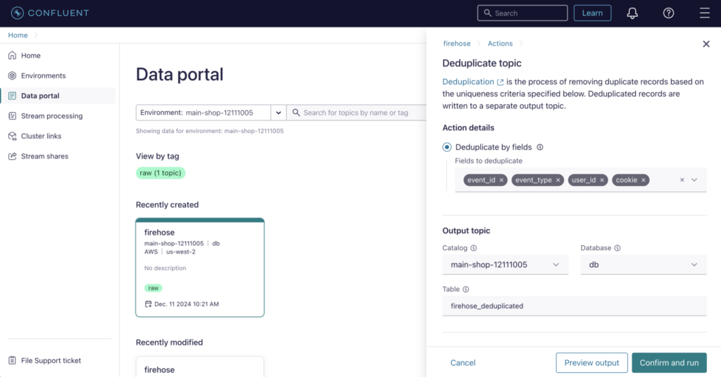Open the help question mark icon
Screen dimensions: 721x377
point(669,13)
